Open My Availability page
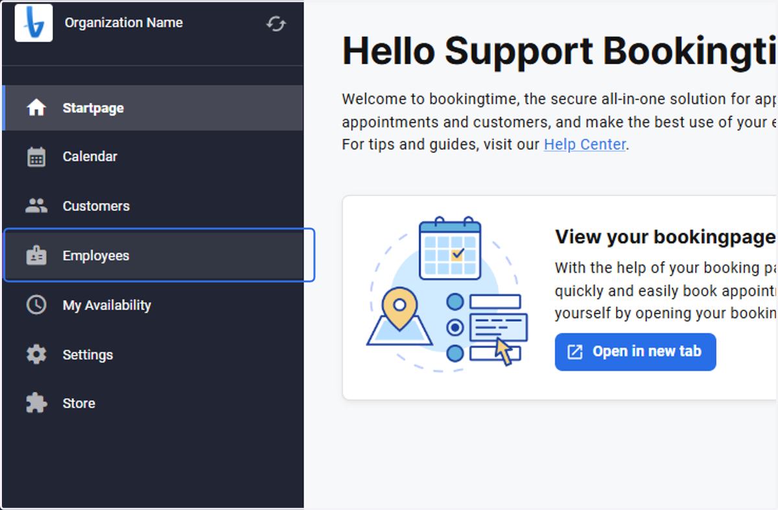Screen dimensions: 778x510 (153, 305)
